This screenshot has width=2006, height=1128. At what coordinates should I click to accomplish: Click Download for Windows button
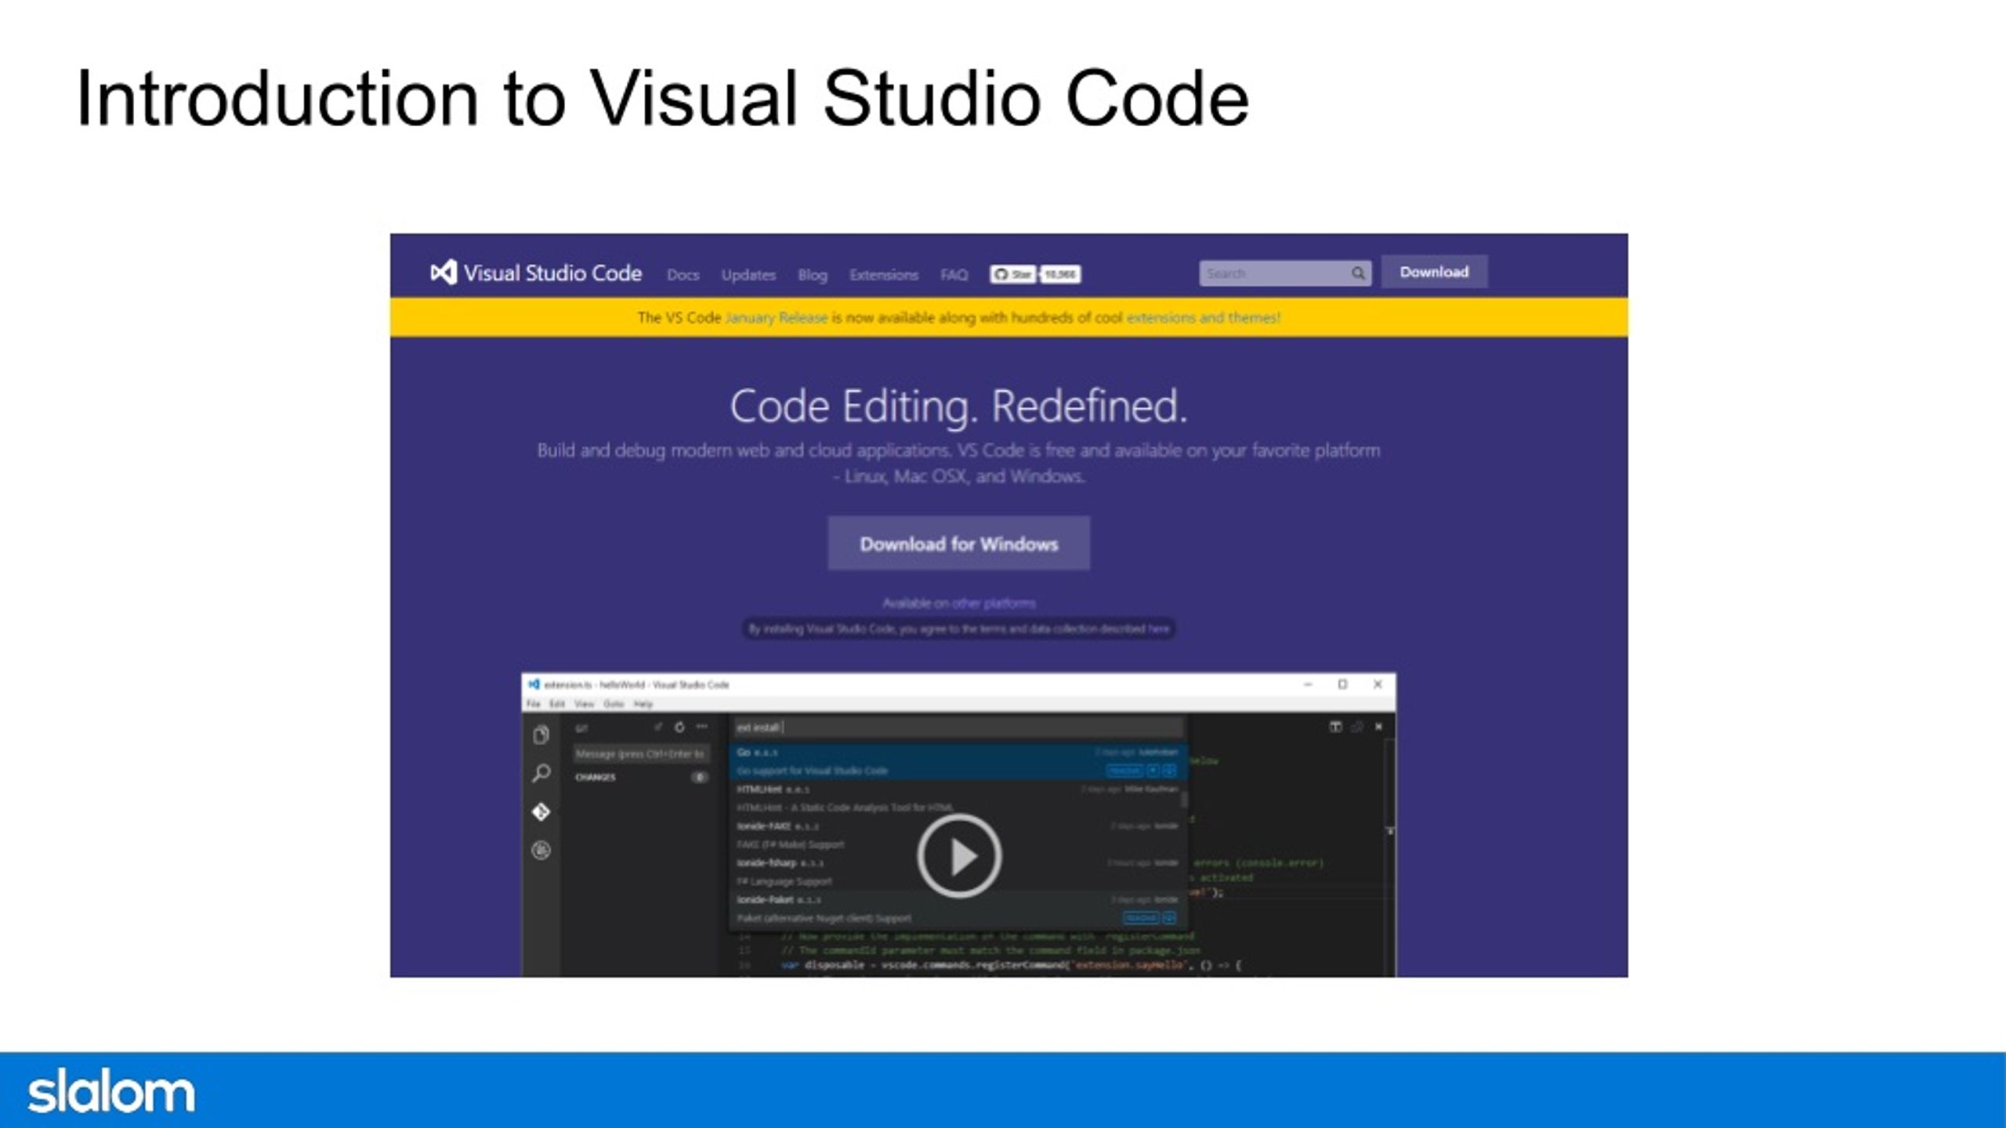958,543
